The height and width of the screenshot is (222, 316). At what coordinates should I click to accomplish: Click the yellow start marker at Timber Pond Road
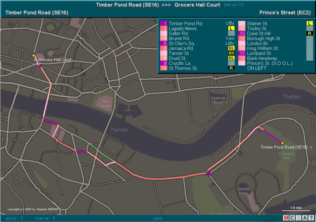tap(282, 143)
